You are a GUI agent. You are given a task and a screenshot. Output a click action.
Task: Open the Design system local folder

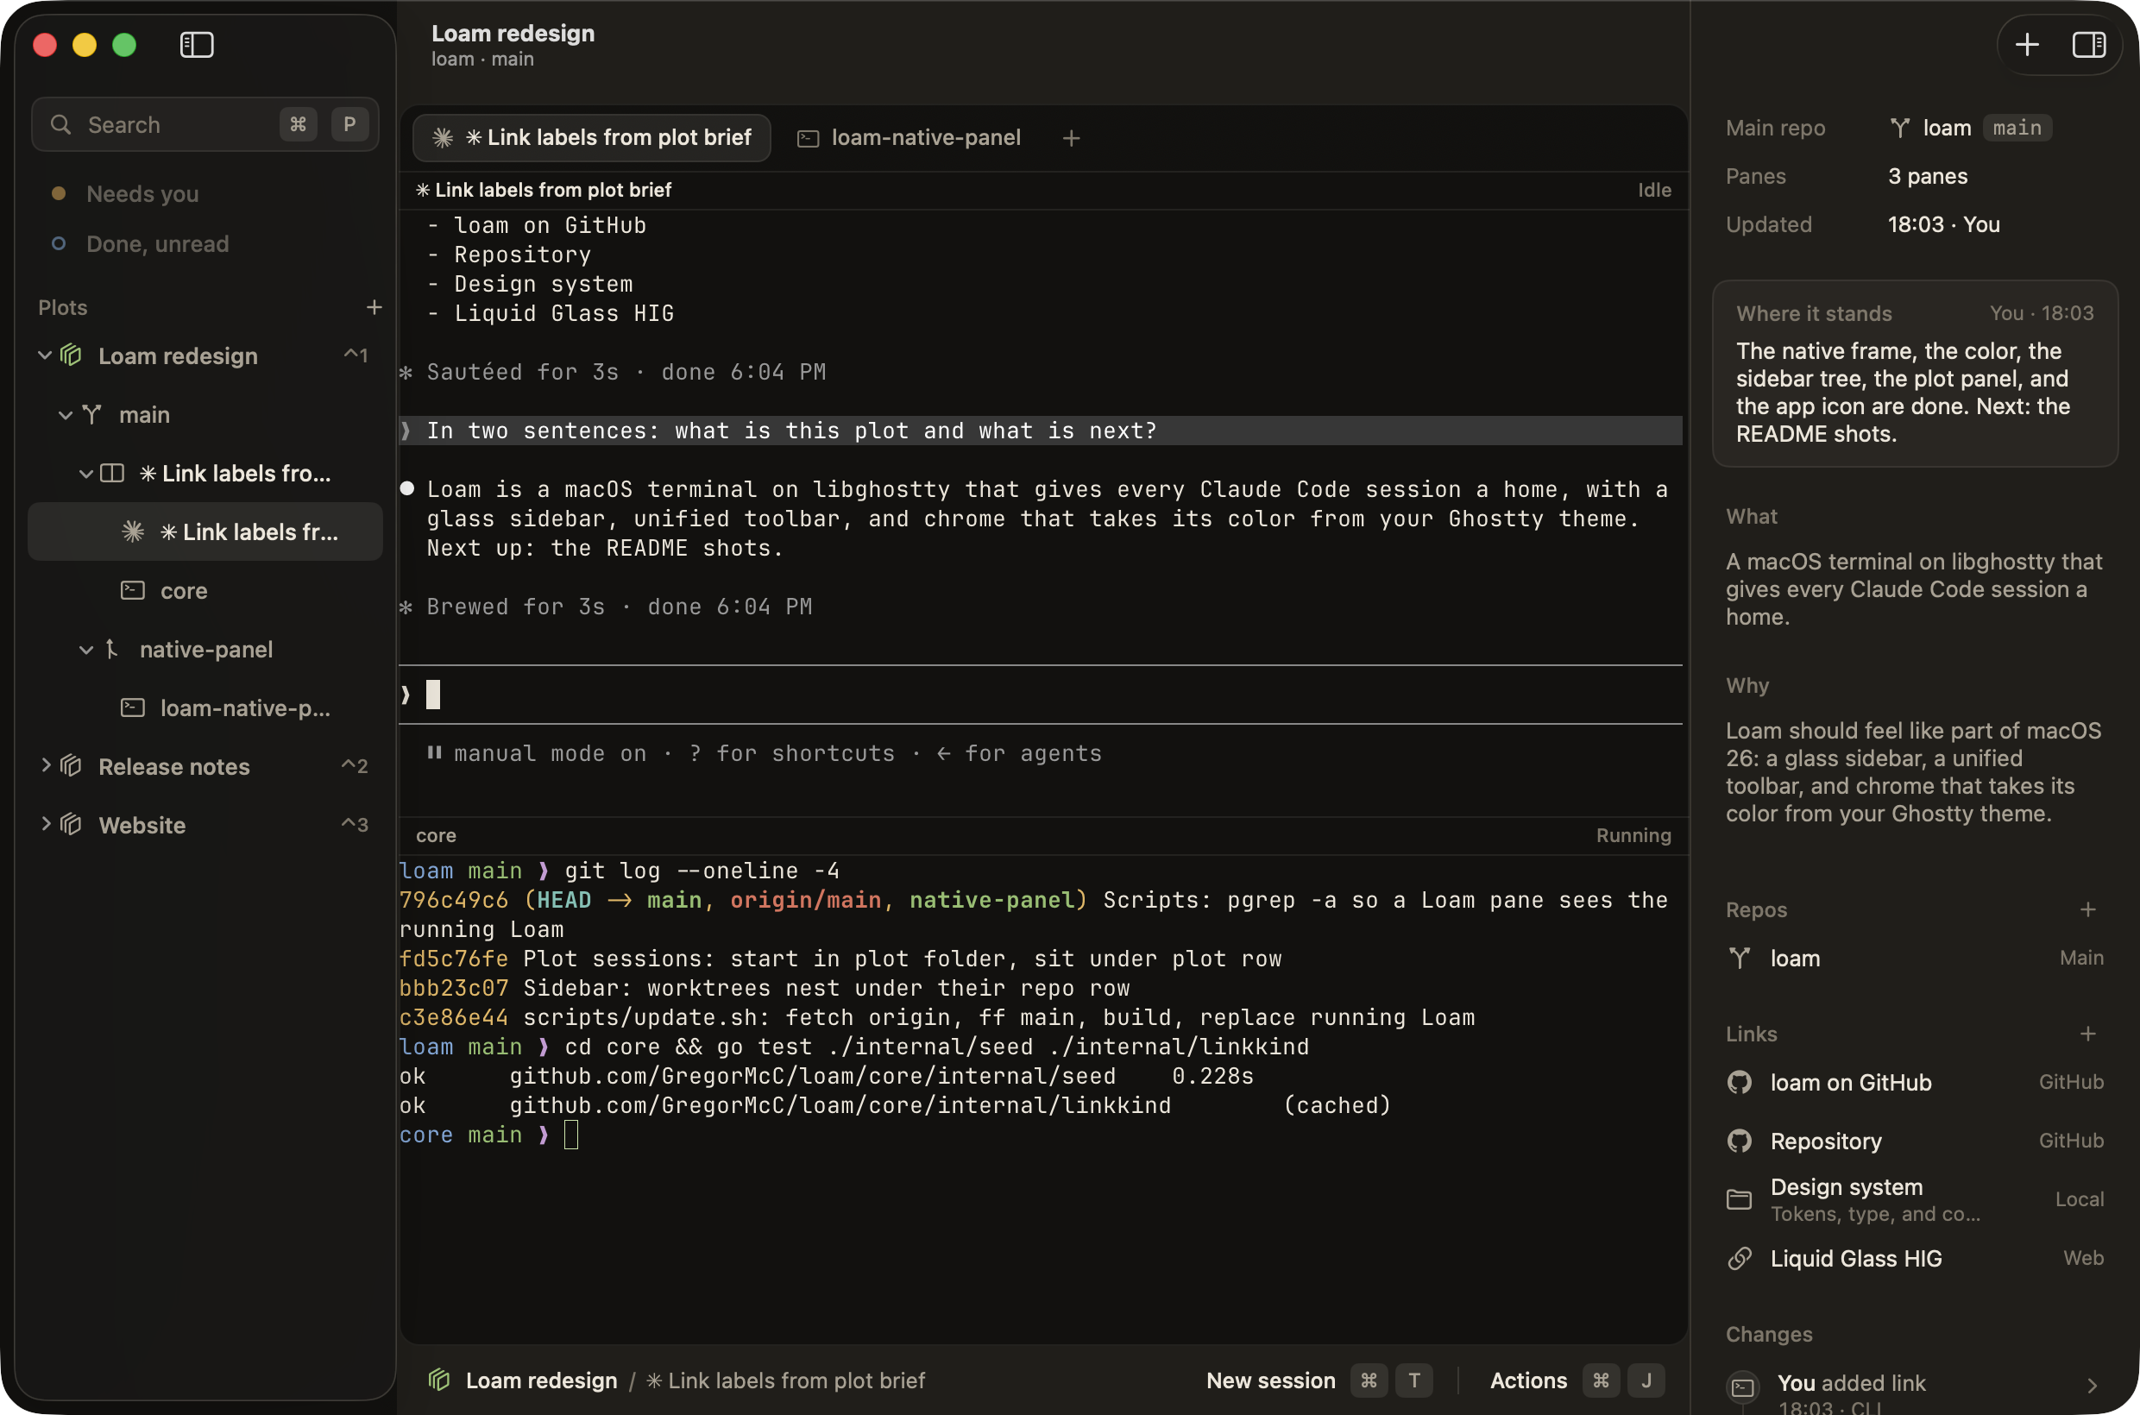[1915, 1200]
